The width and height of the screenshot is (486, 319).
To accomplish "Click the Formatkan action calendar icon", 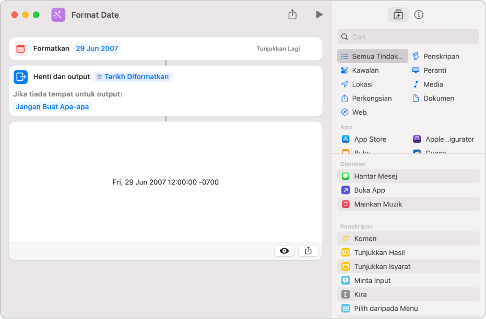I will pos(20,48).
